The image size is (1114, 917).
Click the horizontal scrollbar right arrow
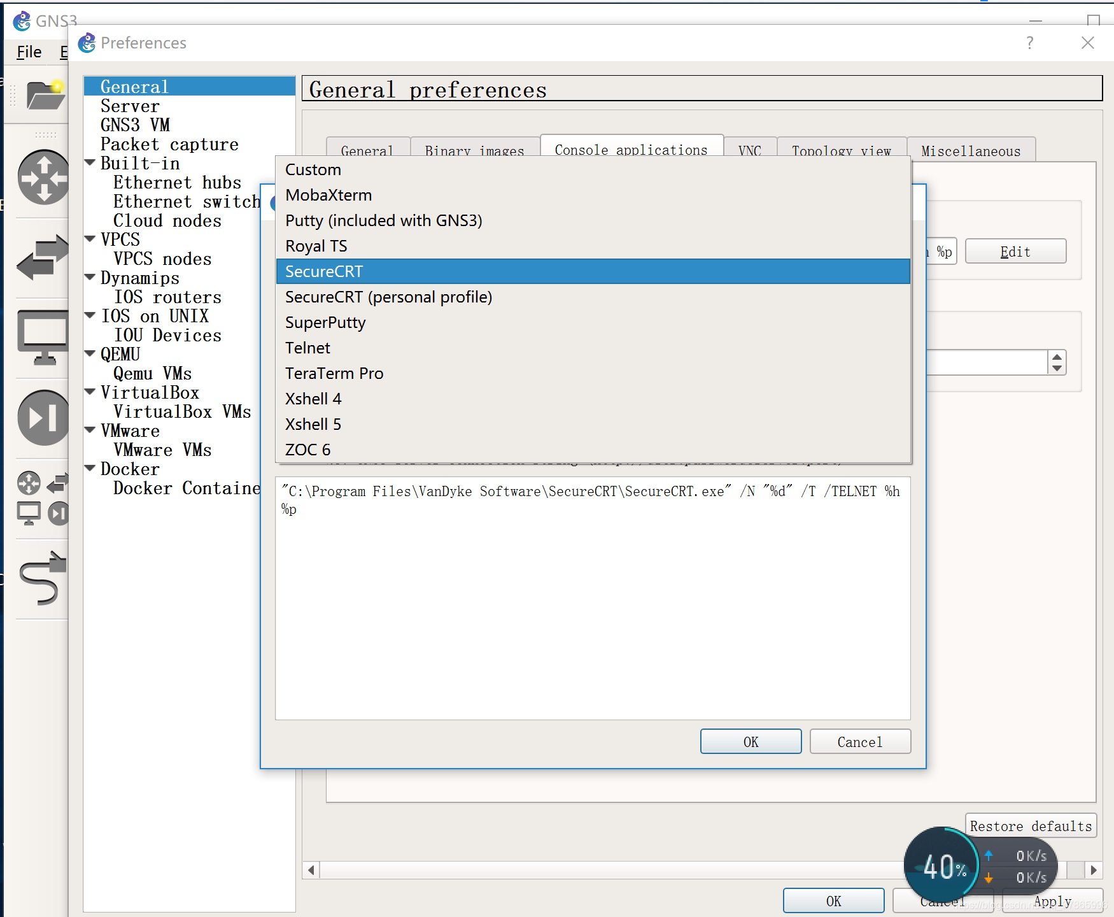tap(1094, 870)
